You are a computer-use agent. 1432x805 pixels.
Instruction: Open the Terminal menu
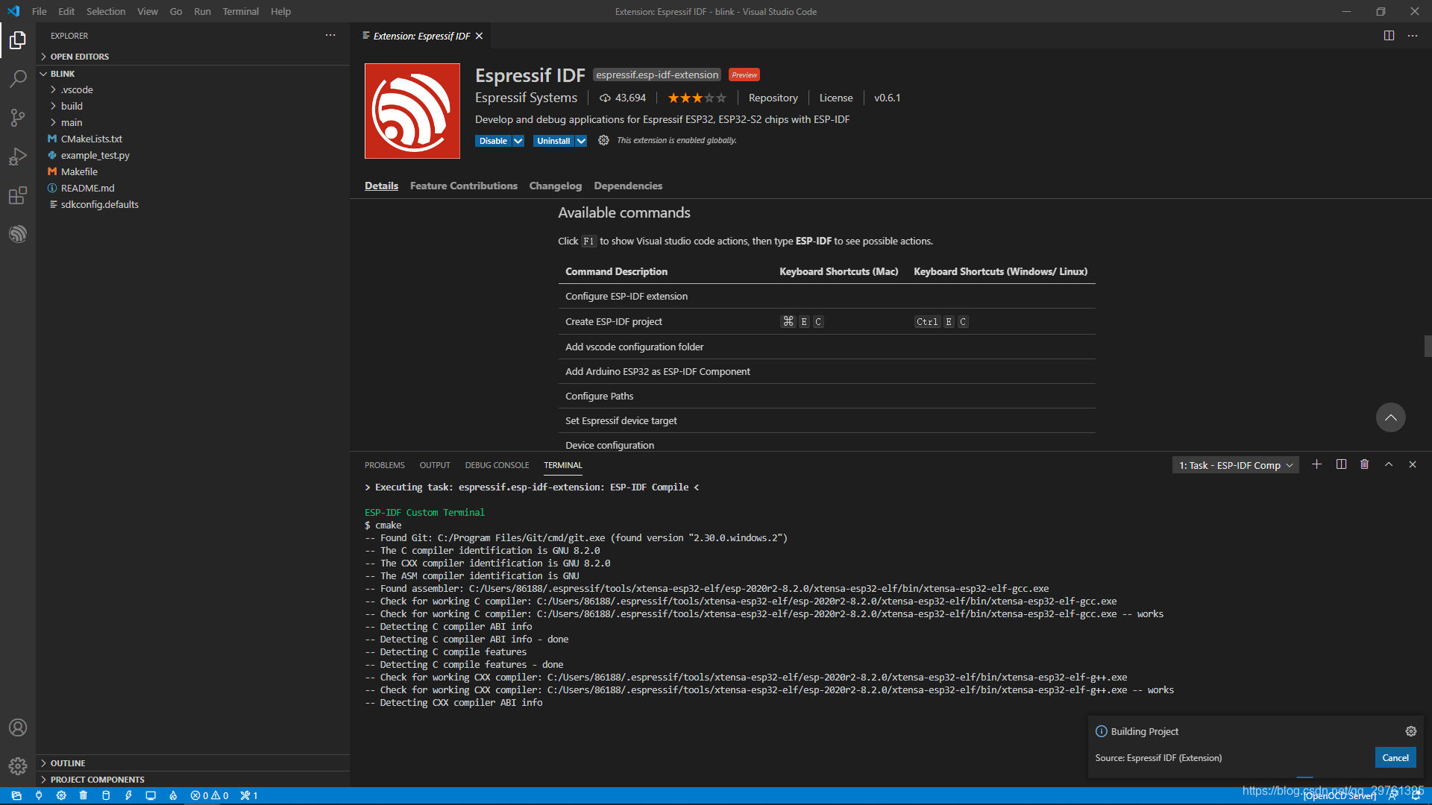click(241, 11)
